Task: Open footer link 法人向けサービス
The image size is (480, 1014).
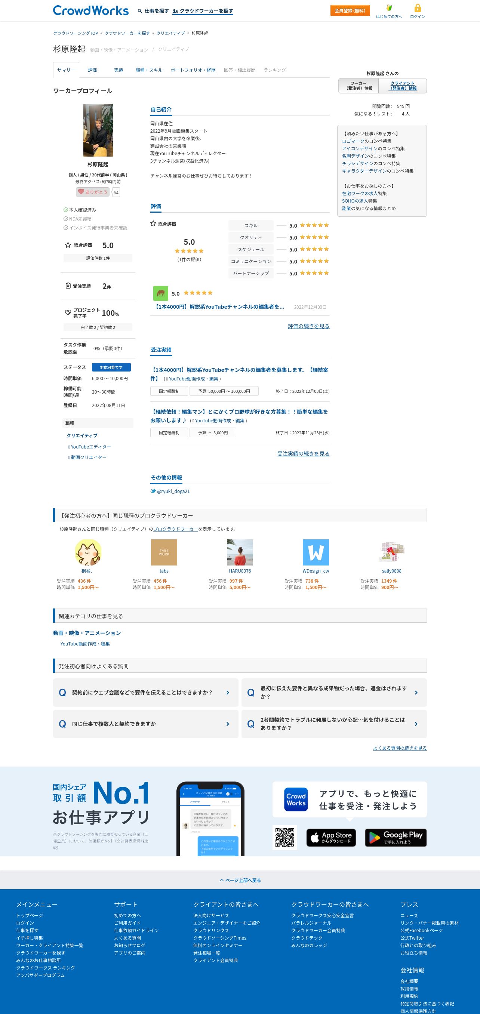Action: pos(211,916)
